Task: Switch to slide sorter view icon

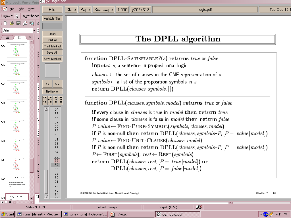Action: [x=6, y=202]
